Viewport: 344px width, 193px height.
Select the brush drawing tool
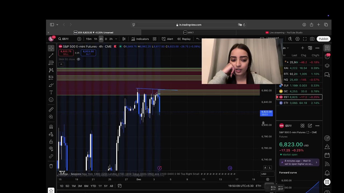point(51,85)
